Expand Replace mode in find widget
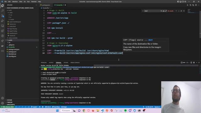201x113 pixels. coord(143,11)
